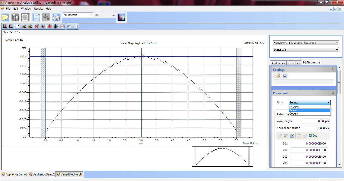344x181 pixels.
Task: Click the small graph chart icon in profile toolbar
Action: point(62,26)
